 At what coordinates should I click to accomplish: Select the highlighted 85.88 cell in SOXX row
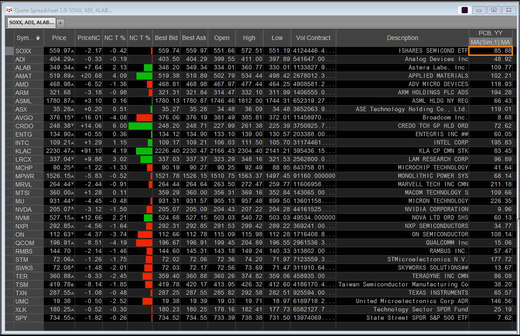[x=491, y=51]
